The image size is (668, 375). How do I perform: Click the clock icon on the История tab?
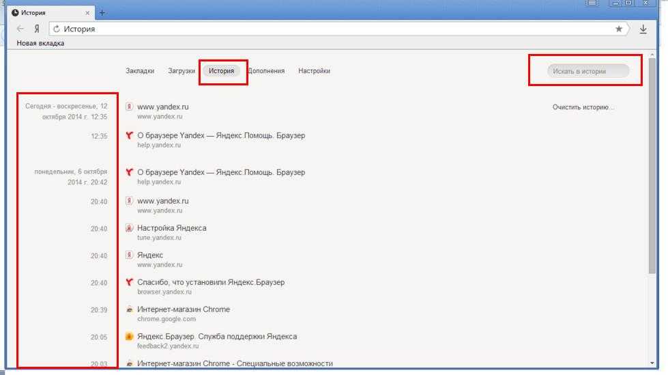tap(15, 13)
